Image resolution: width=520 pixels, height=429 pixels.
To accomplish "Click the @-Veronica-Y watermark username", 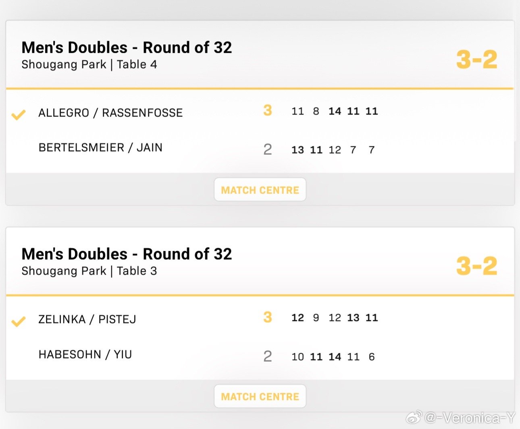I will (470, 418).
